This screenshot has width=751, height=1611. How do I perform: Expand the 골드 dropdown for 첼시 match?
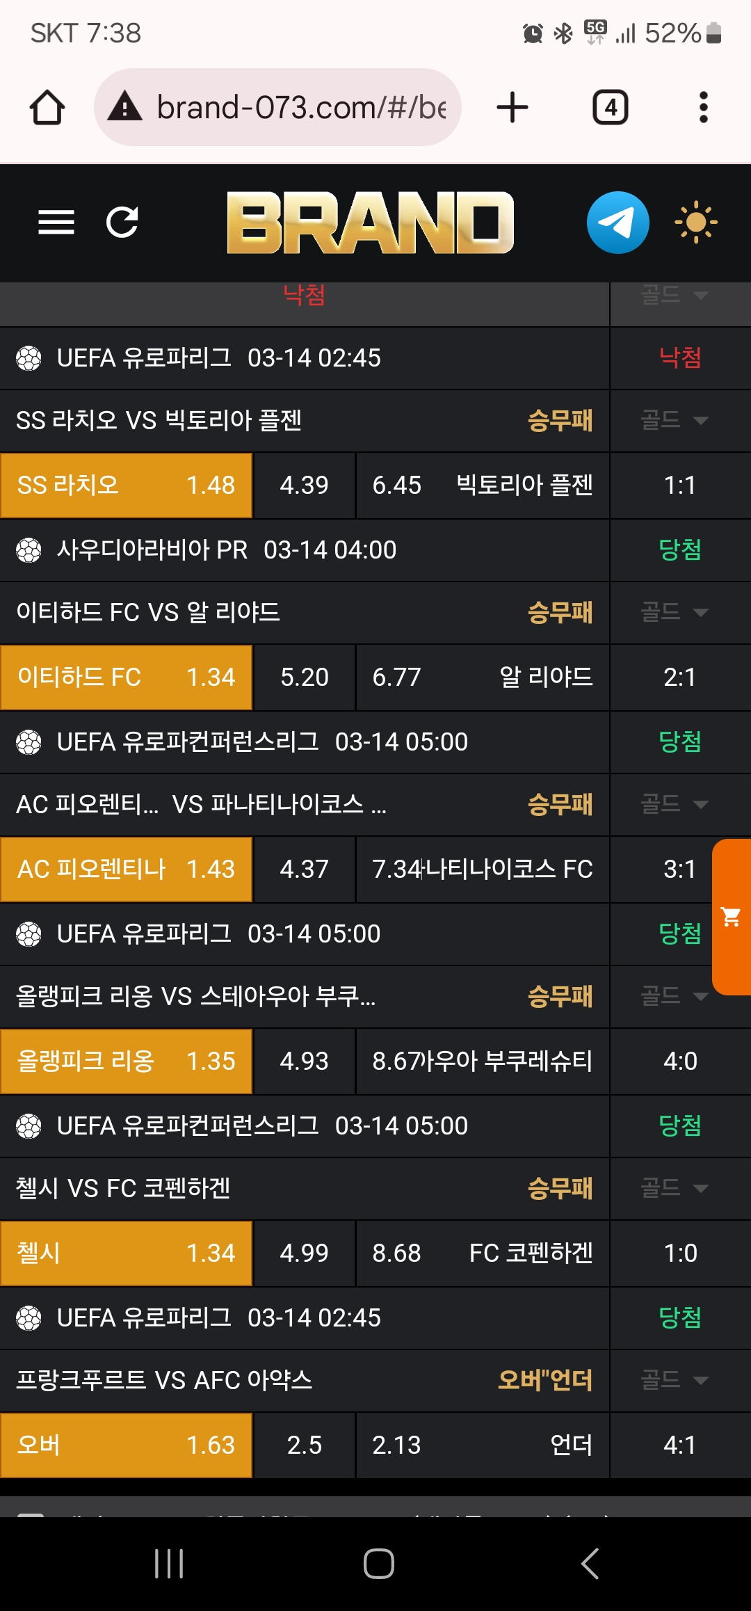click(673, 1188)
